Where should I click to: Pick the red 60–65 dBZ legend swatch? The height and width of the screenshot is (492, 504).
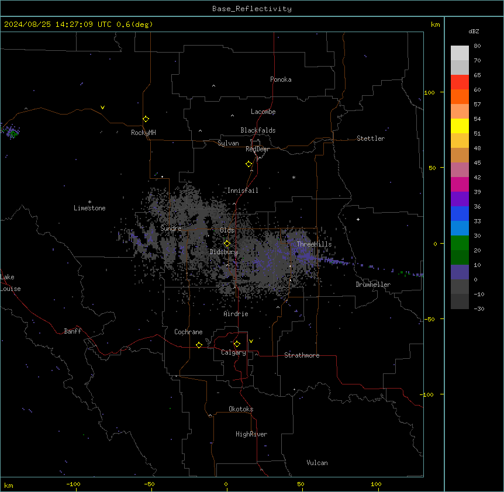pos(460,82)
